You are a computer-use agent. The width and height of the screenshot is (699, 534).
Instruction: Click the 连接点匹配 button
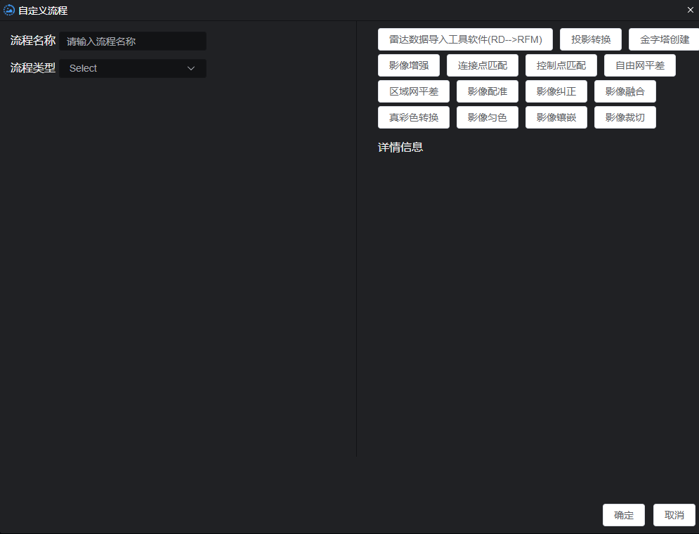point(482,65)
